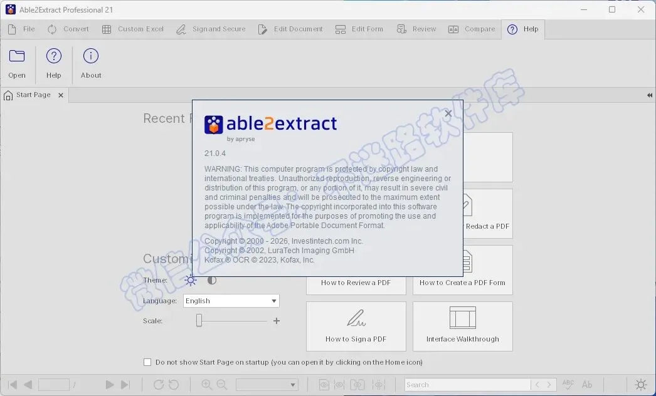
Task: Close the About dialog with the X
Action: (448, 113)
